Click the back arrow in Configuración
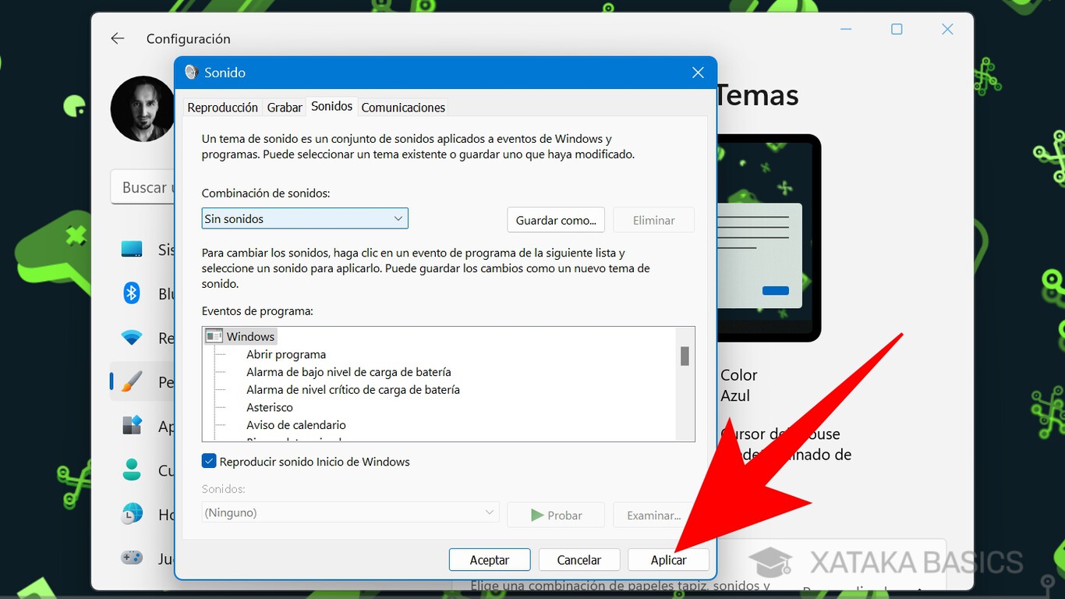This screenshot has width=1065, height=599. tap(117, 37)
